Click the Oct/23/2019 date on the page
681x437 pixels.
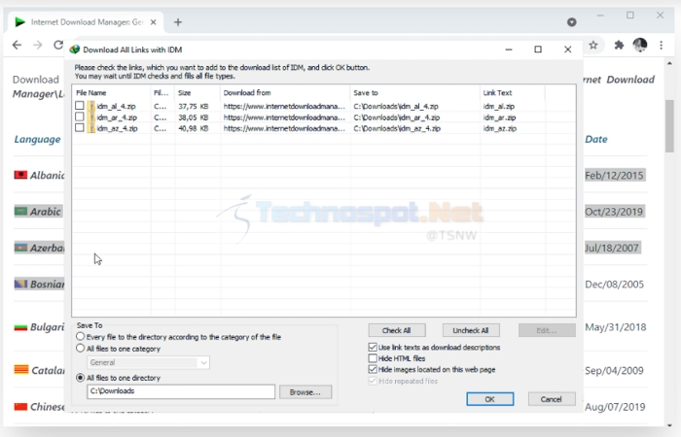(x=614, y=212)
